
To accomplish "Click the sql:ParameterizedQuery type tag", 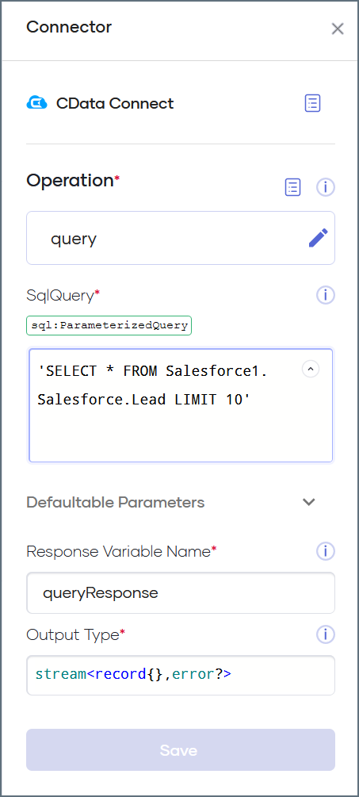I will (x=109, y=325).
